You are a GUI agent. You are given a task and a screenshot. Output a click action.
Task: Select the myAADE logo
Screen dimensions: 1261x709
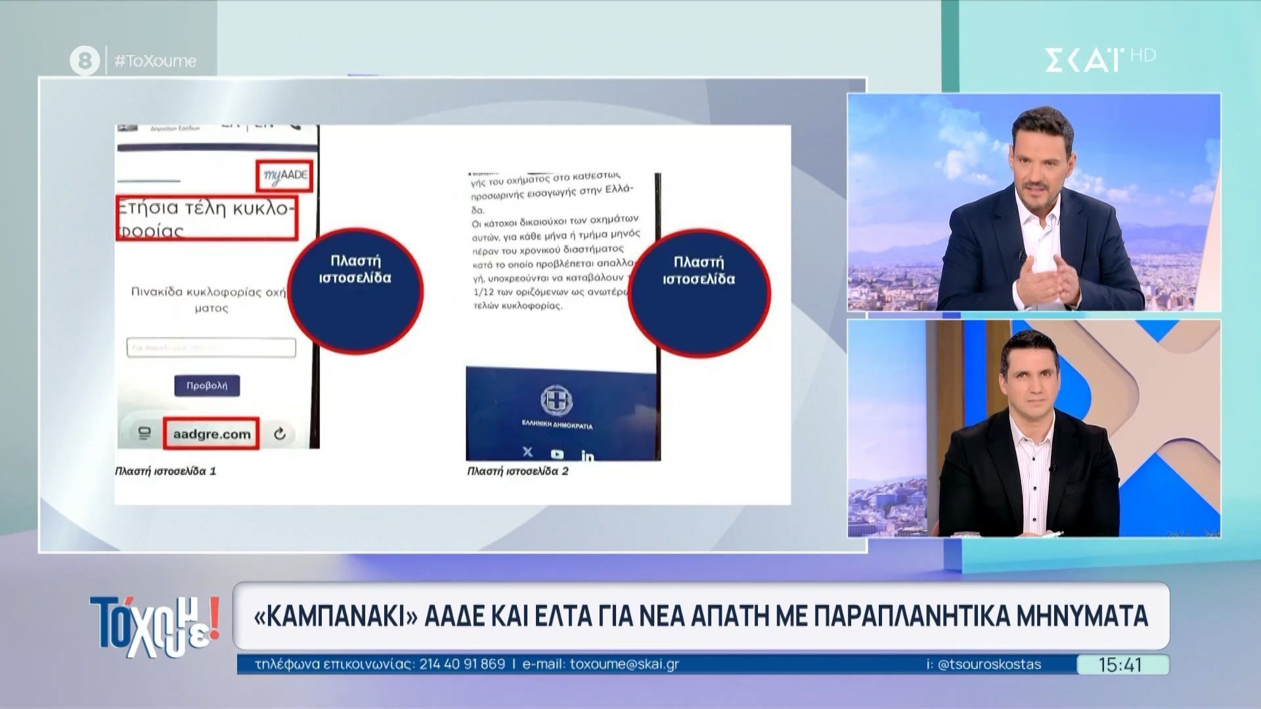point(286,175)
